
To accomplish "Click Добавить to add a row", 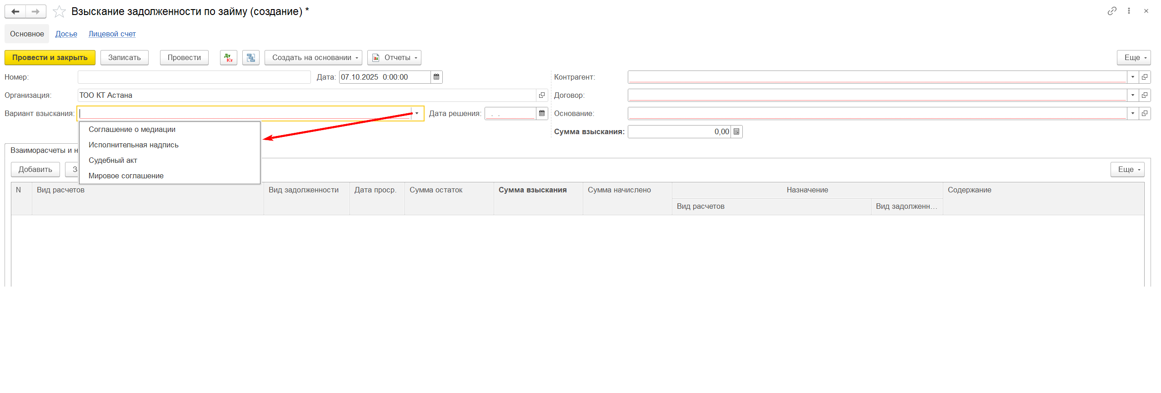I will click(x=35, y=170).
